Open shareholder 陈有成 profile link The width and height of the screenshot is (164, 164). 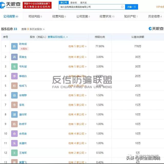point(23,44)
